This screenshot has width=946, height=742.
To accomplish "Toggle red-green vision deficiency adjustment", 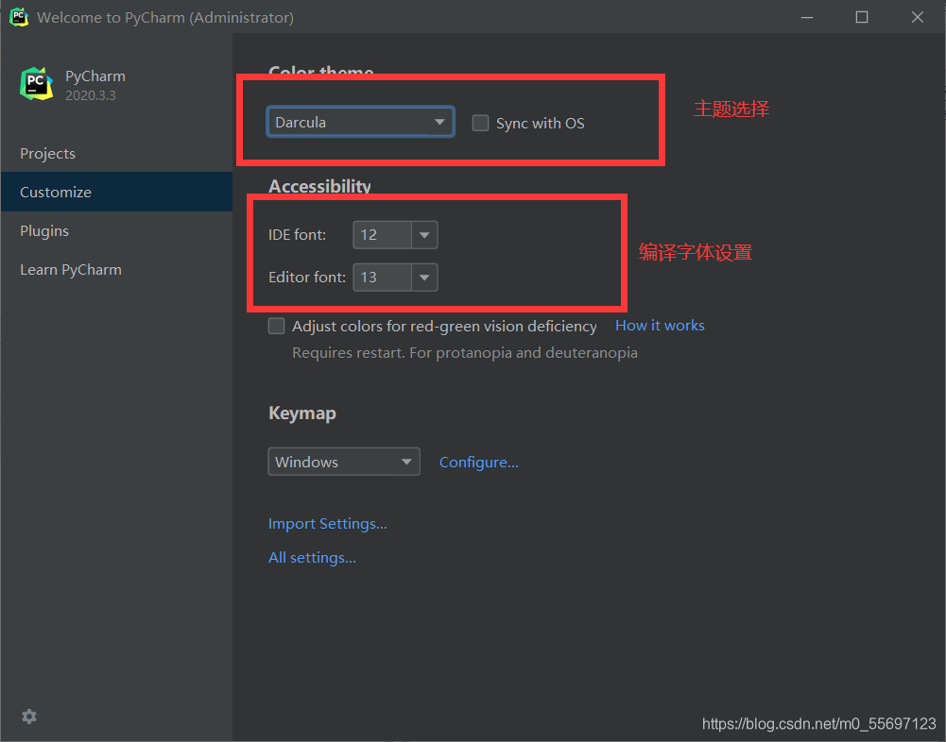I will point(276,326).
